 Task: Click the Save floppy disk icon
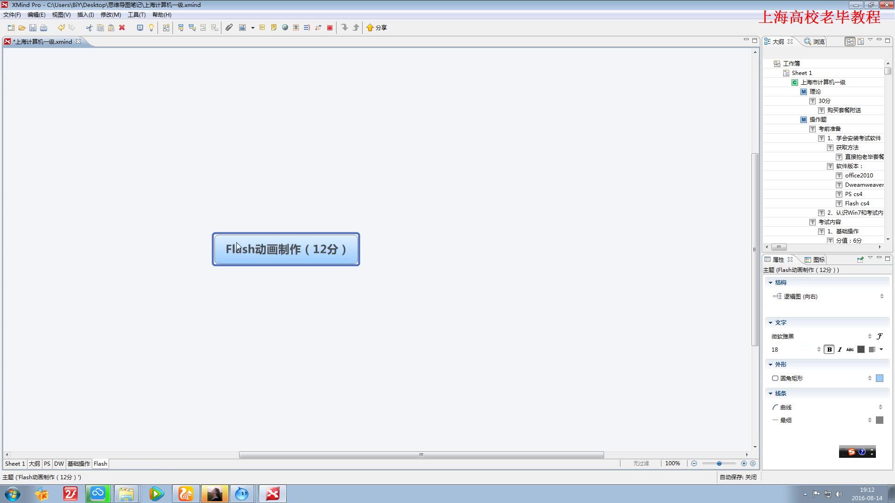pyautogui.click(x=33, y=27)
